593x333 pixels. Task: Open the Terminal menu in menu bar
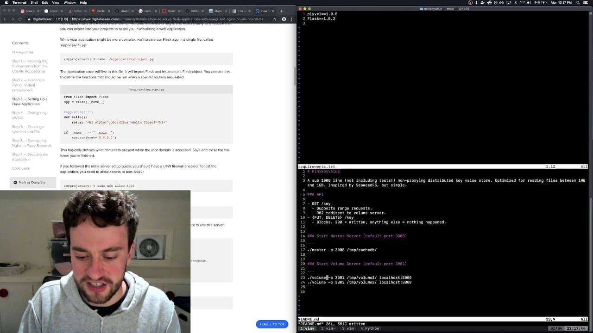click(19, 2)
